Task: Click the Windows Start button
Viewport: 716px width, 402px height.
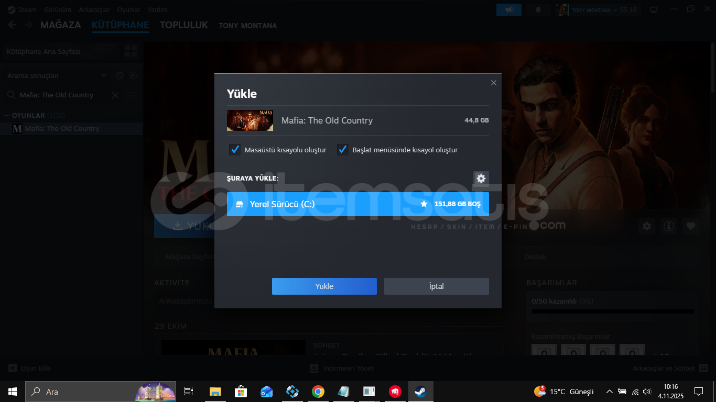Action: [x=13, y=392]
